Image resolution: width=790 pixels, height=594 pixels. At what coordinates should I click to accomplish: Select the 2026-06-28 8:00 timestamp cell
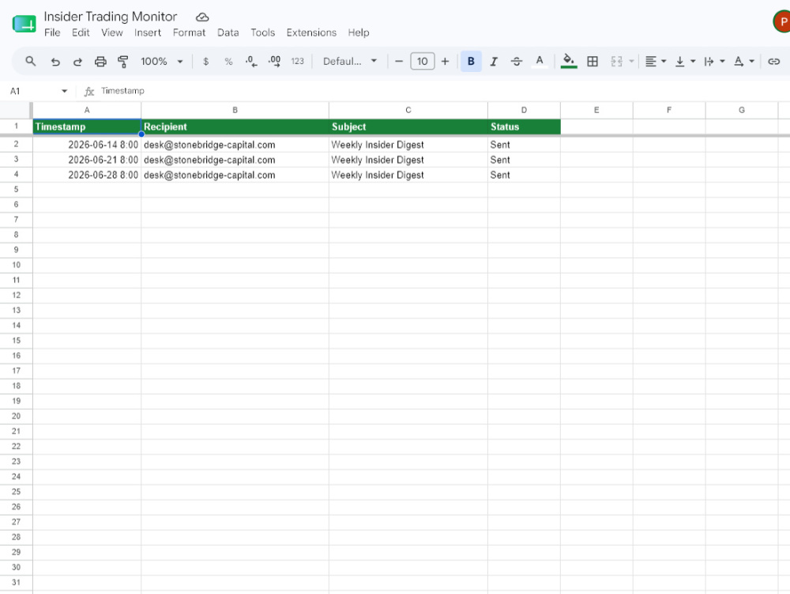click(87, 175)
